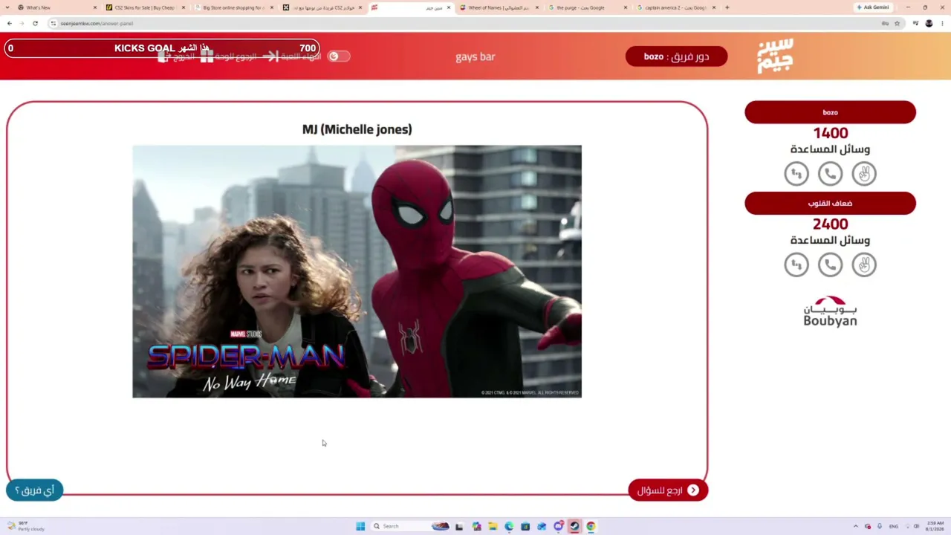Image resolution: width=951 pixels, height=535 pixels.
Task: Switch to the CS2 Skins for Sale tab
Action: click(145, 7)
